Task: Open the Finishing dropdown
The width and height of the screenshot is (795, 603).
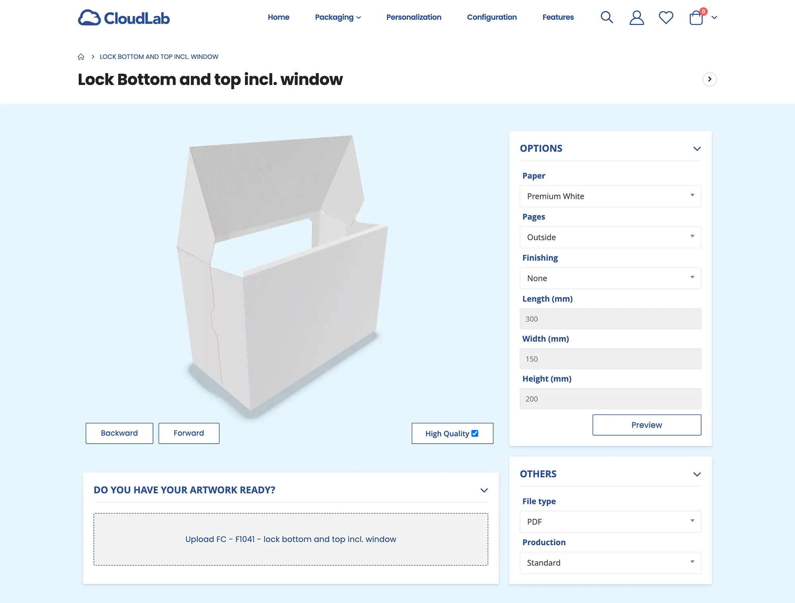Action: 610,278
